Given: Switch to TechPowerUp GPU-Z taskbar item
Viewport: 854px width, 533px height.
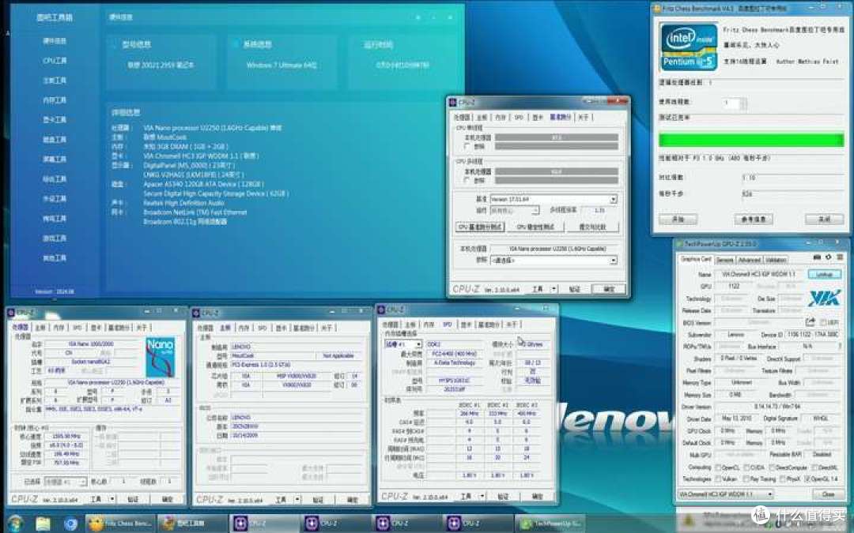Looking at the screenshot, I should click(x=550, y=524).
